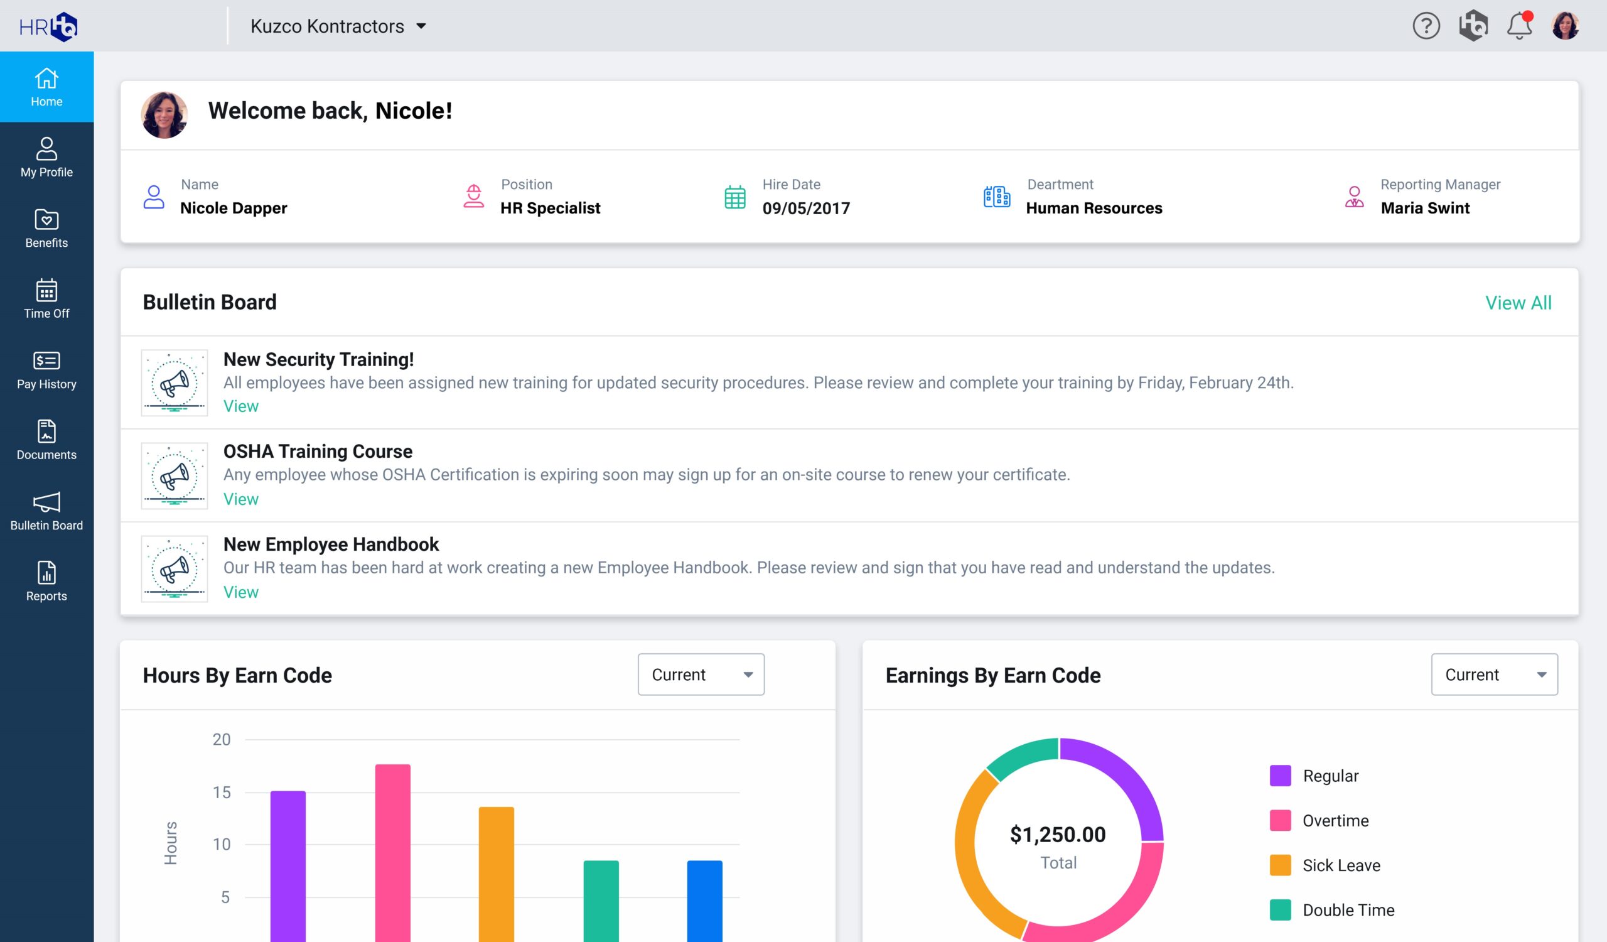Open My Profile in the sidebar
The width and height of the screenshot is (1607, 942).
click(46, 158)
